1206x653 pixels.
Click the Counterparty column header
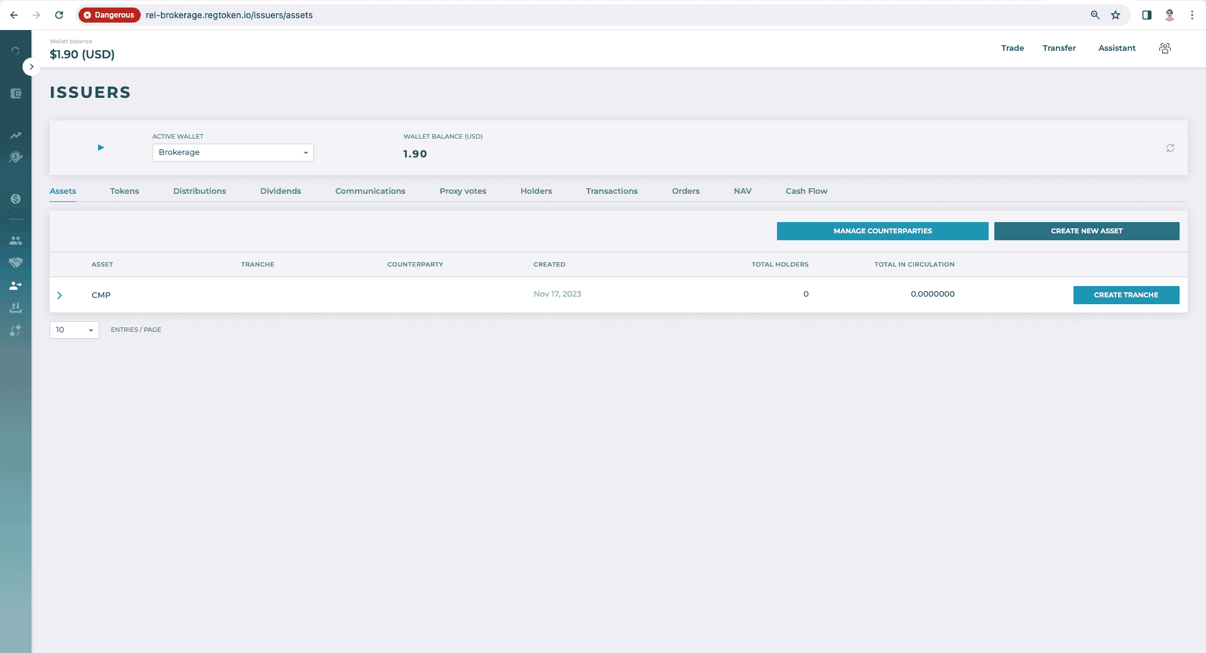tap(415, 265)
